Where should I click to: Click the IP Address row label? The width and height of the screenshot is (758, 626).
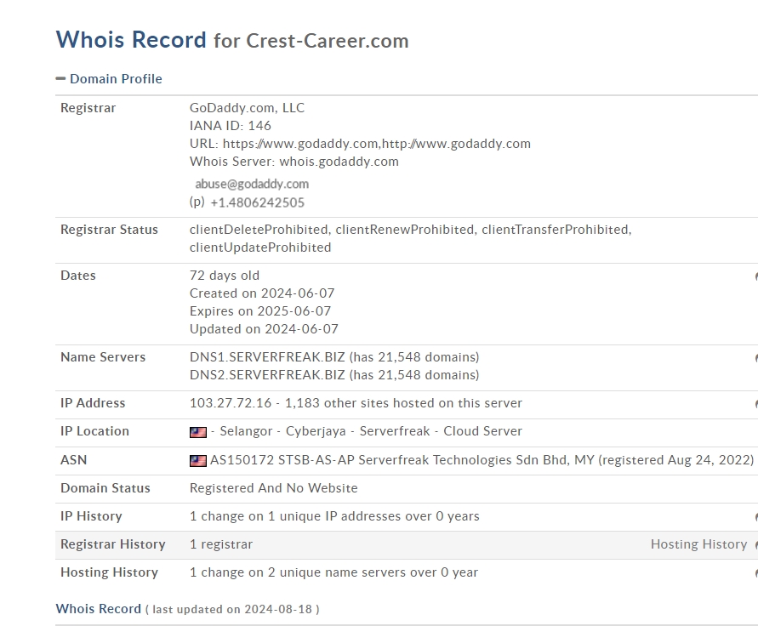[93, 403]
